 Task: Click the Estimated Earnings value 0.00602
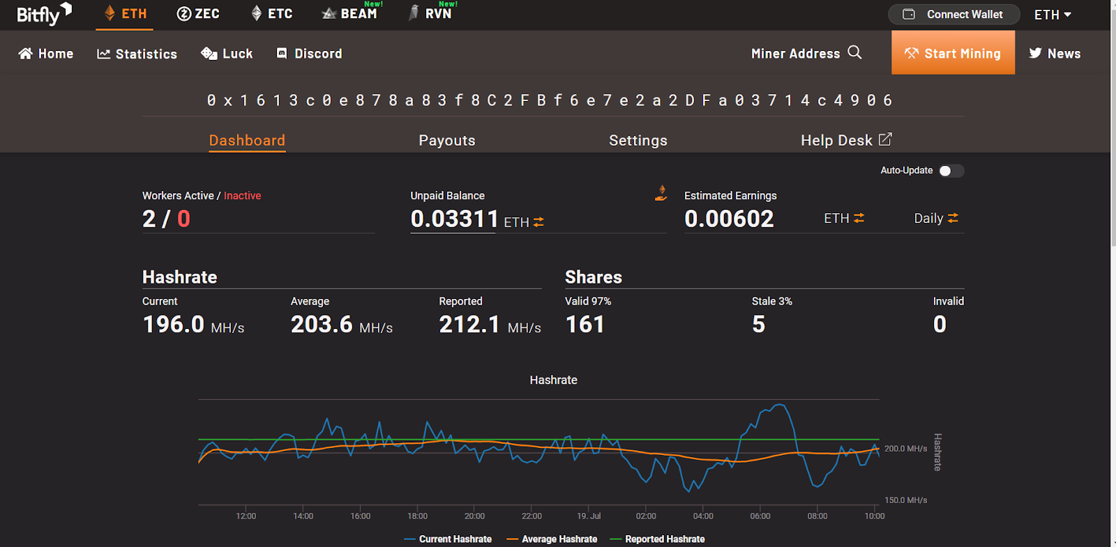729,219
